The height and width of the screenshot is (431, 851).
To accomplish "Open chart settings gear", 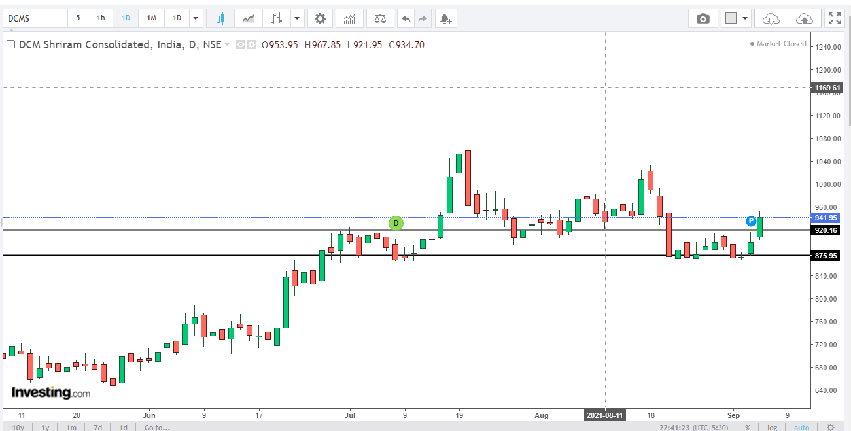I will [320, 18].
